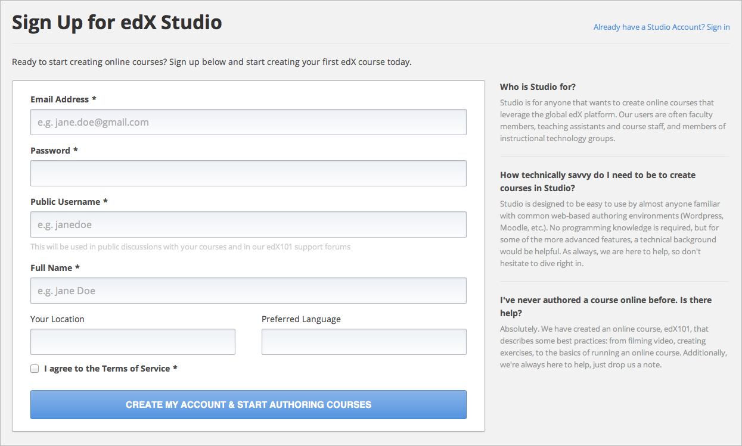Click the Who is Studio for? heading
Image resolution: width=742 pixels, height=446 pixels.
(538, 87)
